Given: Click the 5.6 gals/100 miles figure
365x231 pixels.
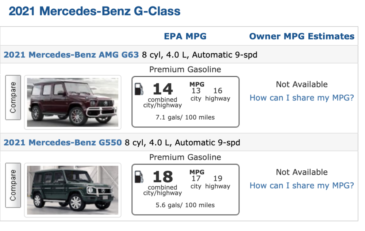Looking at the screenshot, I should [185, 205].
